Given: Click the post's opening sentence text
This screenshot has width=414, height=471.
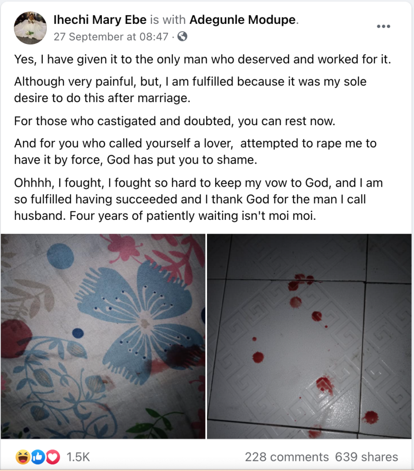Looking at the screenshot, I should pyautogui.click(x=203, y=59).
